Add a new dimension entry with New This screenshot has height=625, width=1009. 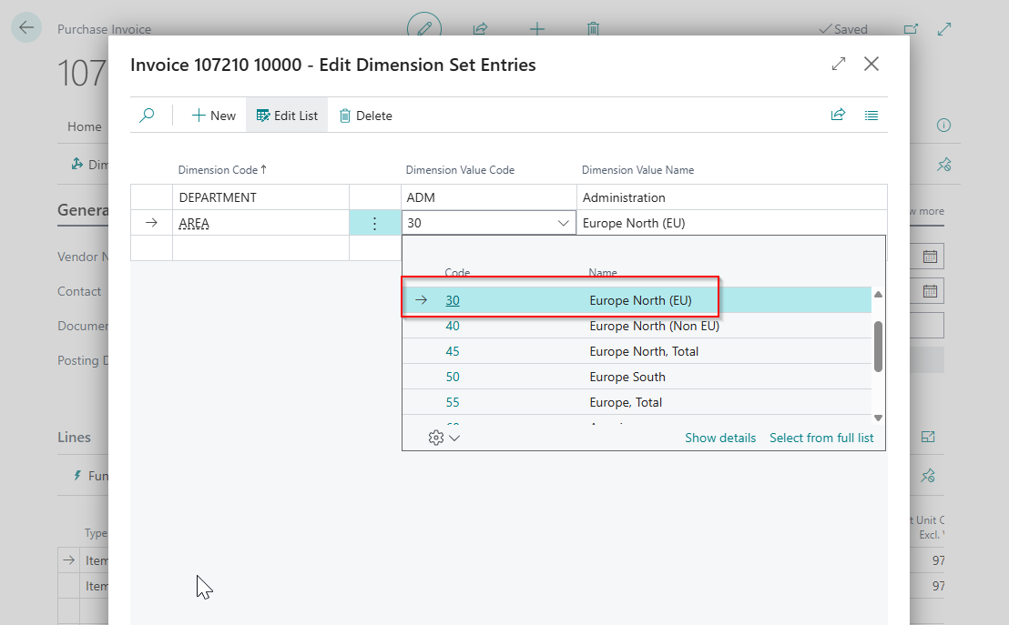[214, 116]
